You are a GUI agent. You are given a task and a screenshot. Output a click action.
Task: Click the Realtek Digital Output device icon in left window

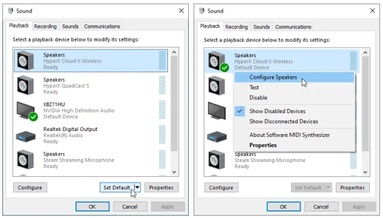click(x=26, y=136)
